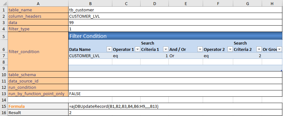Select column H header
The image size is (283, 116).
[272, 3]
